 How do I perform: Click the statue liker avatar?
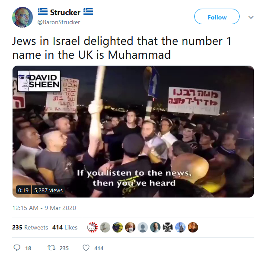[x=180, y=227]
